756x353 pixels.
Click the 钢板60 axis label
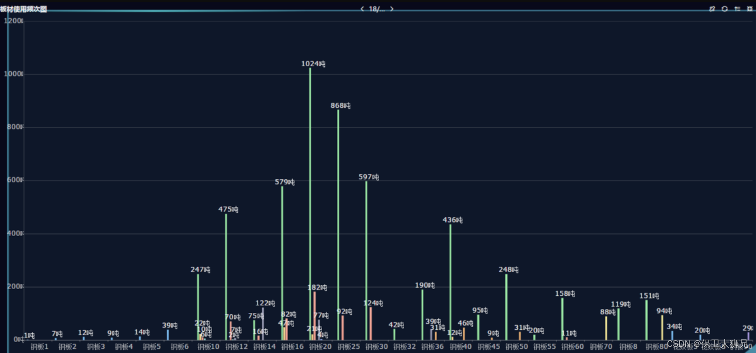573,347
